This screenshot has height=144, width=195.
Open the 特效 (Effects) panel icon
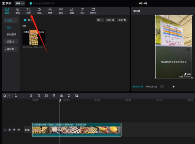50,11
